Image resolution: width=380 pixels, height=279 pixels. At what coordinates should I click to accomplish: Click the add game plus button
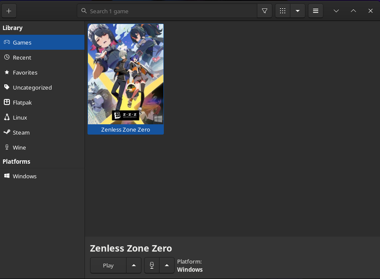tap(9, 11)
